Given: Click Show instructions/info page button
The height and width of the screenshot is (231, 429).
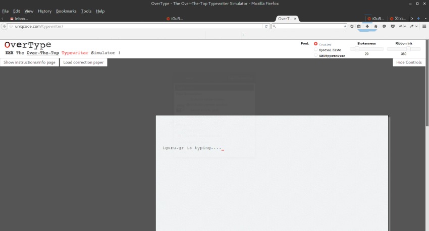Looking at the screenshot, I should tap(29, 62).
